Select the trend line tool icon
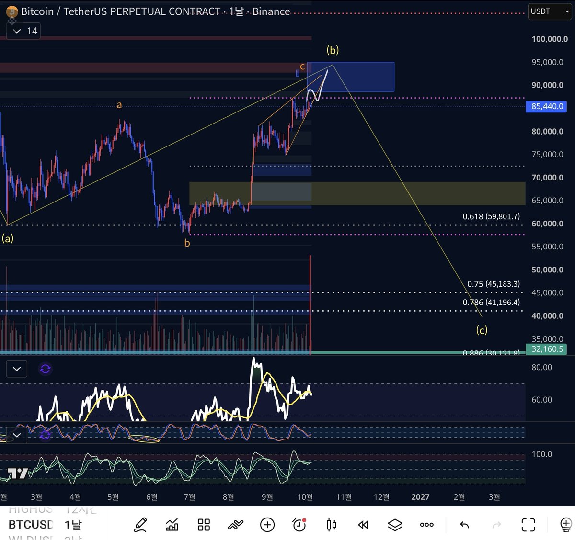The image size is (575, 540). [235, 525]
